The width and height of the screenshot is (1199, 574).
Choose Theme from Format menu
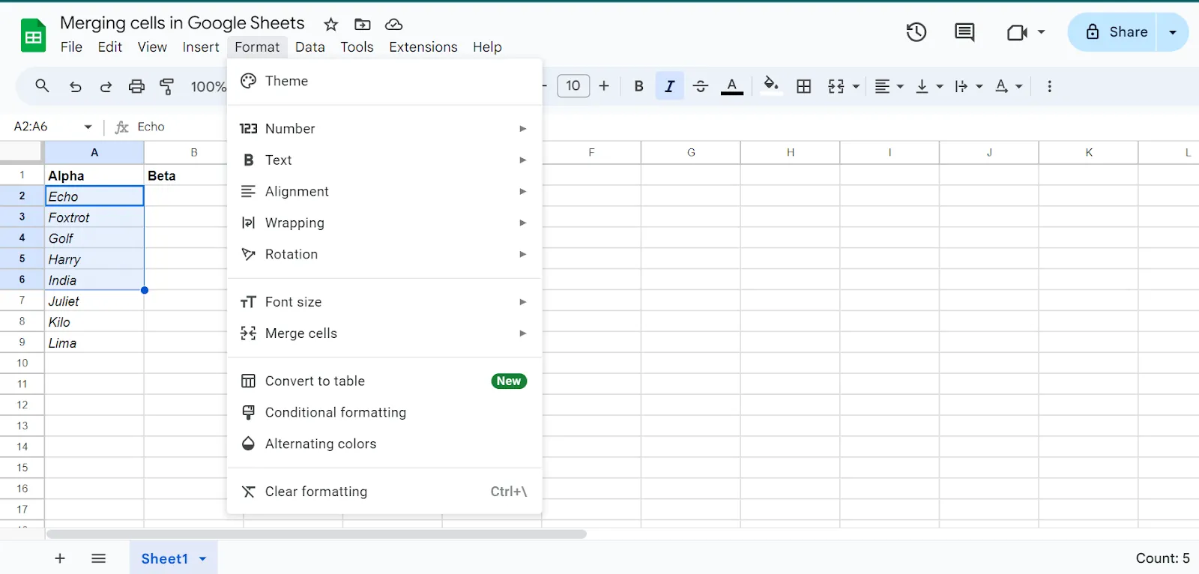pos(384,81)
